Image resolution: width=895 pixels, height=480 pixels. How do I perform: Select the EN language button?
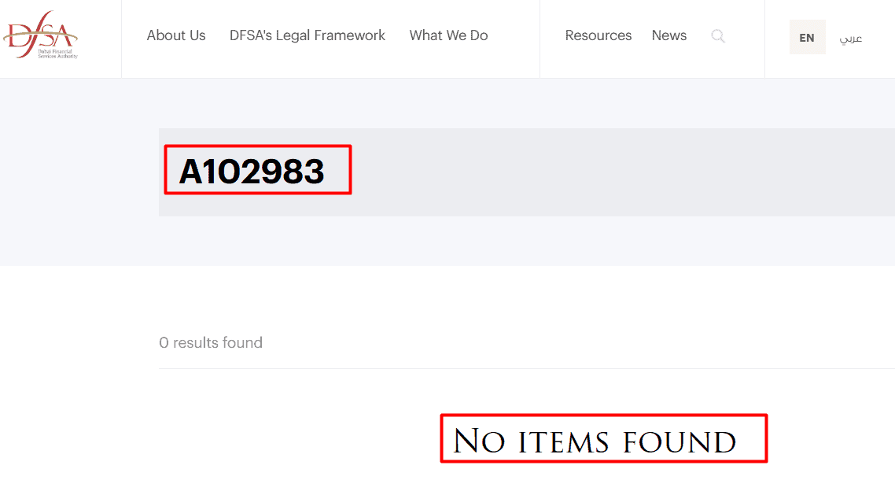pos(807,37)
